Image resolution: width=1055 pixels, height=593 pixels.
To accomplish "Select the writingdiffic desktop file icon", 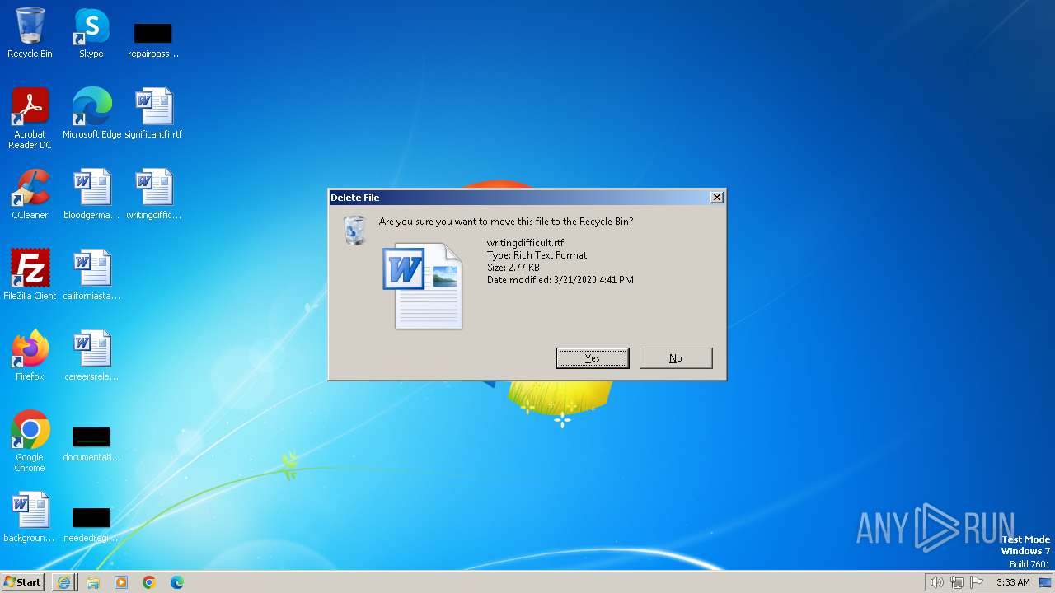I will (x=153, y=194).
